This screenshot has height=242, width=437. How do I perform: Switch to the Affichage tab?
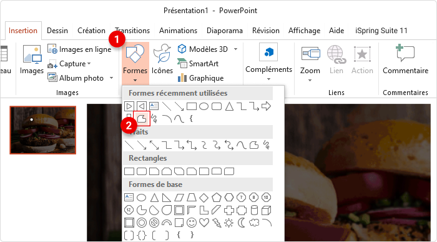305,31
